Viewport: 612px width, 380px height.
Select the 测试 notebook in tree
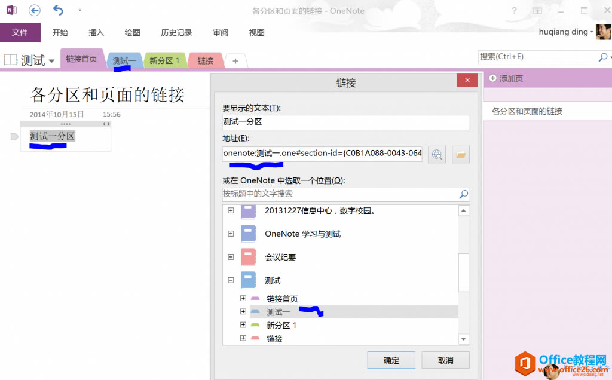coord(273,280)
